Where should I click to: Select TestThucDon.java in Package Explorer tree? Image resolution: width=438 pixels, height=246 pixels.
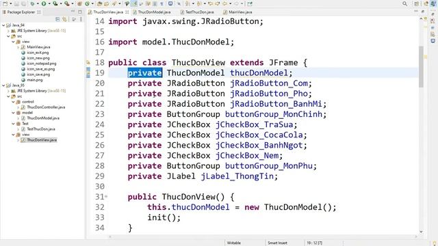point(41,129)
